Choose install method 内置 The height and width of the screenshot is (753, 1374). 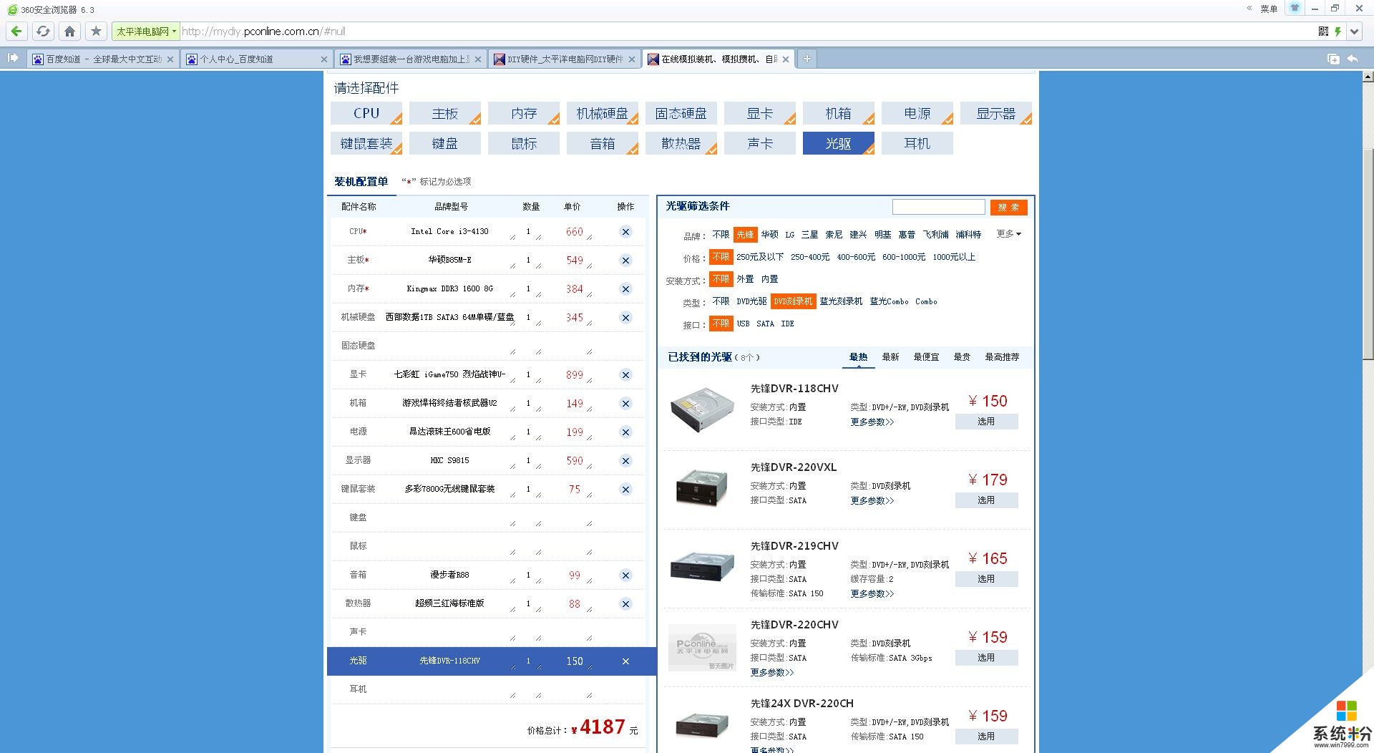[x=769, y=279]
